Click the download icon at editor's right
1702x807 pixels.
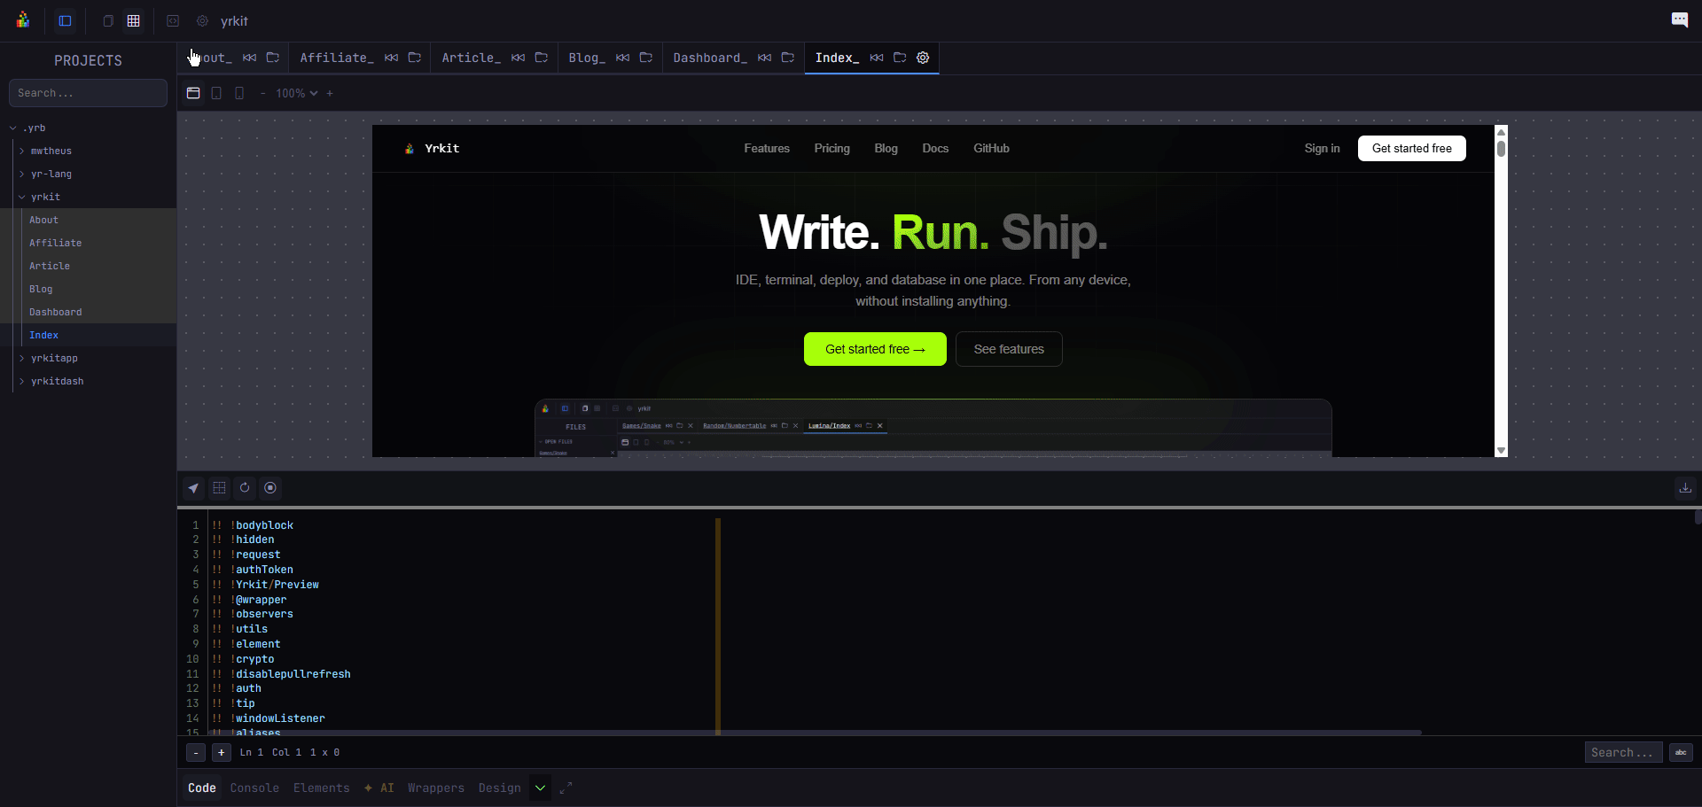click(1685, 488)
